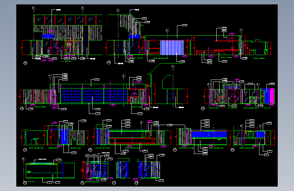
Task: Select the cyan dashed horizontal line
Action: [x=45, y=173]
